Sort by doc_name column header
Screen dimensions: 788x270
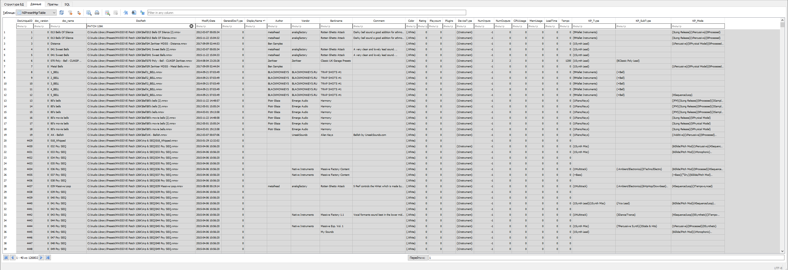point(68,21)
